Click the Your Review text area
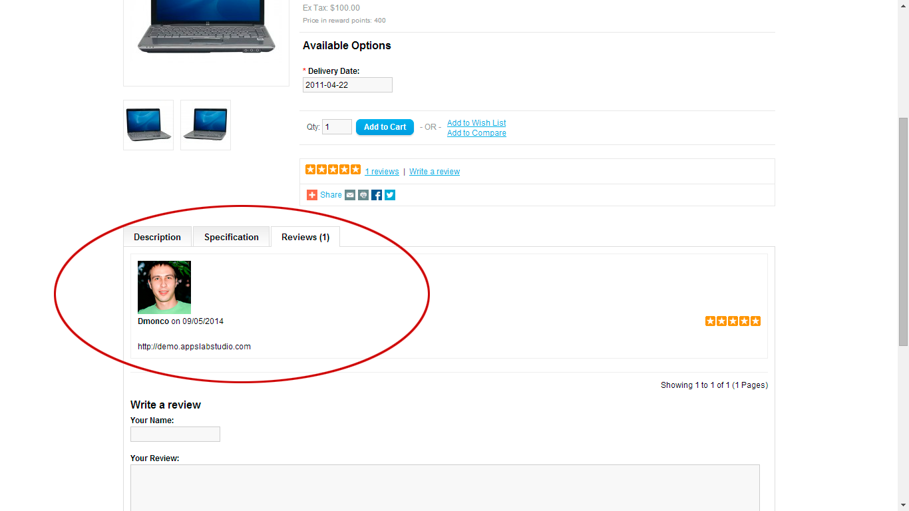The height and width of the screenshot is (511, 909). click(x=445, y=488)
